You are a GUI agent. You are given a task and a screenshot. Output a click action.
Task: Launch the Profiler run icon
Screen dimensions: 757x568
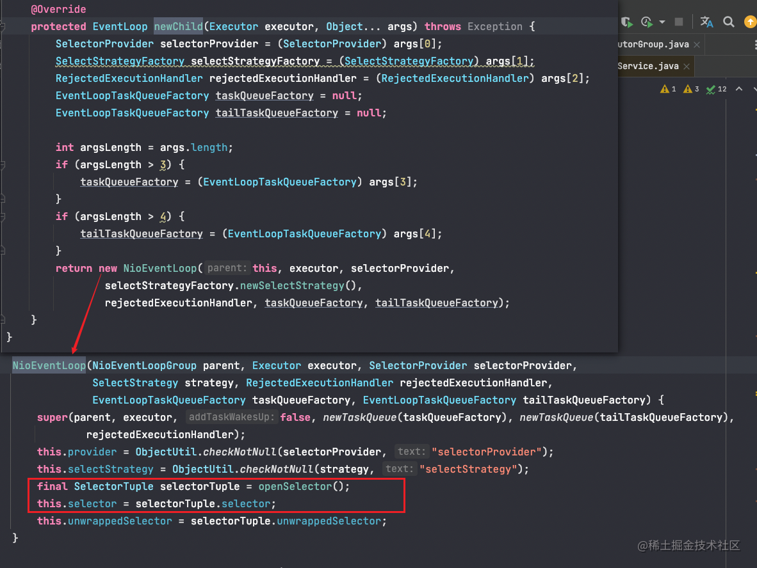[646, 22]
